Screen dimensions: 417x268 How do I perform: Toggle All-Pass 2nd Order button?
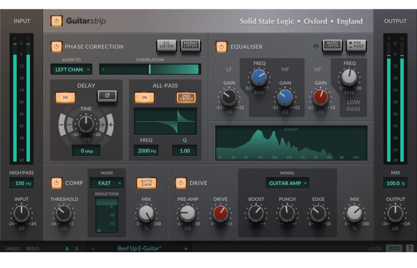click(186, 98)
